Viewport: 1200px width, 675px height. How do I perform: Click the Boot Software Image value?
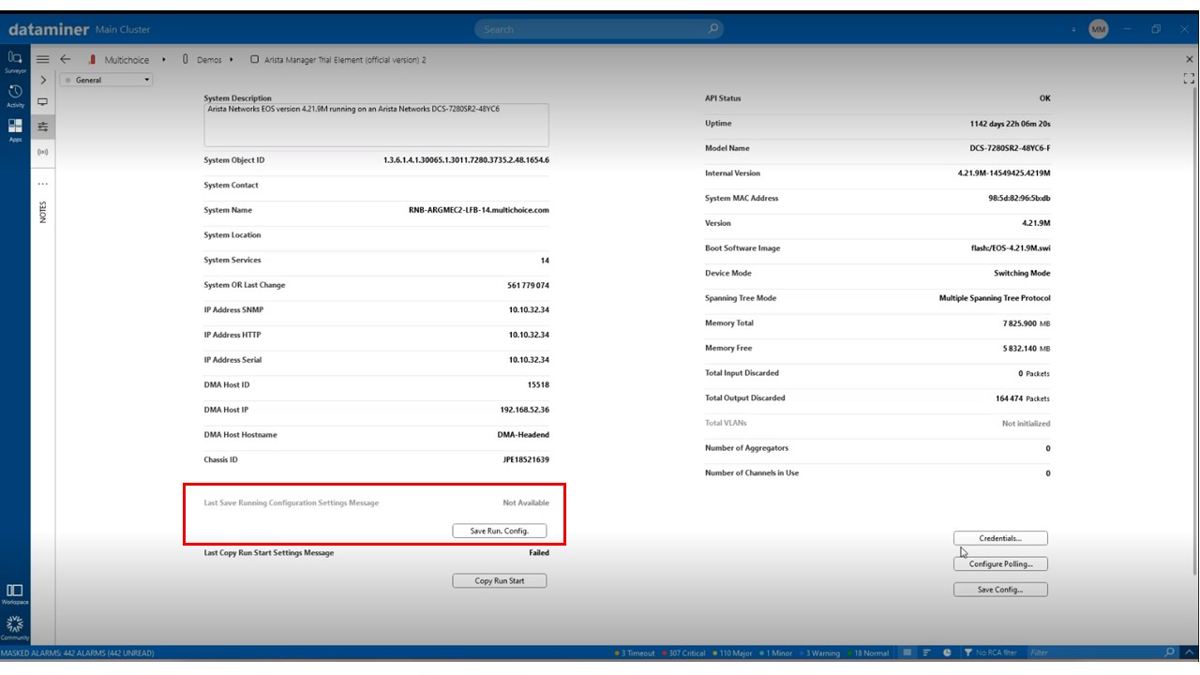(1012, 248)
